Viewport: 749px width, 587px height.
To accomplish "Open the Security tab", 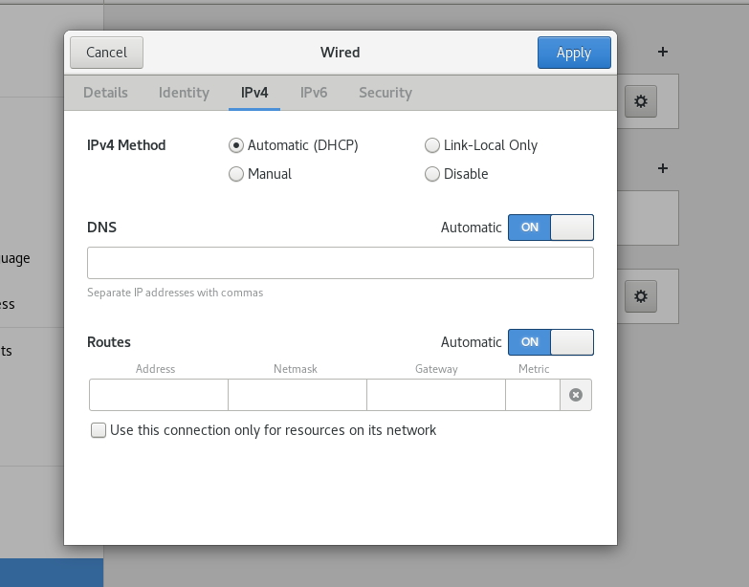I will (x=385, y=93).
